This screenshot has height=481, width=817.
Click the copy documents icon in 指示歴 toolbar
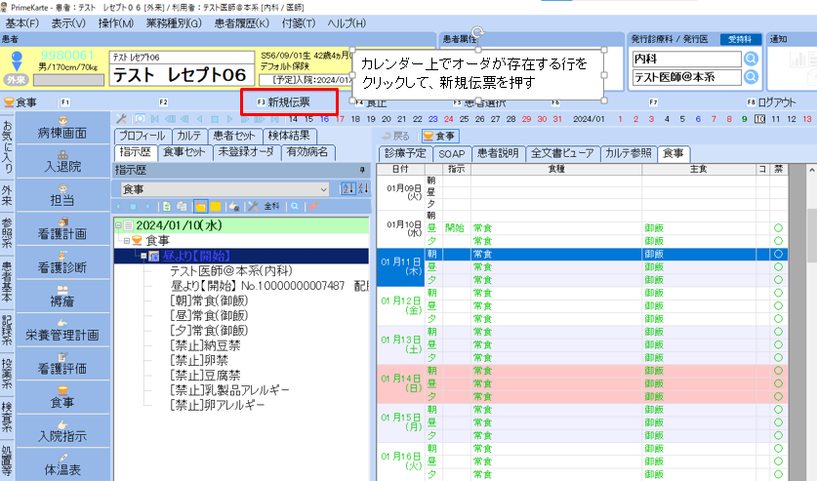182,206
